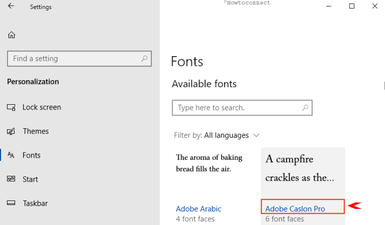Viewport: 385px width, 225px height.
Task: Click the Themes brush icon
Action: tap(11, 131)
